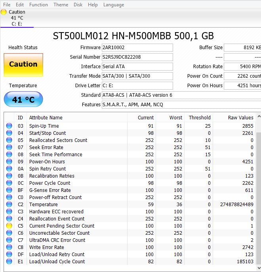The width and height of the screenshot is (261, 272).
Task: Click the Serial Number field
Action: pyautogui.click(x=137, y=57)
